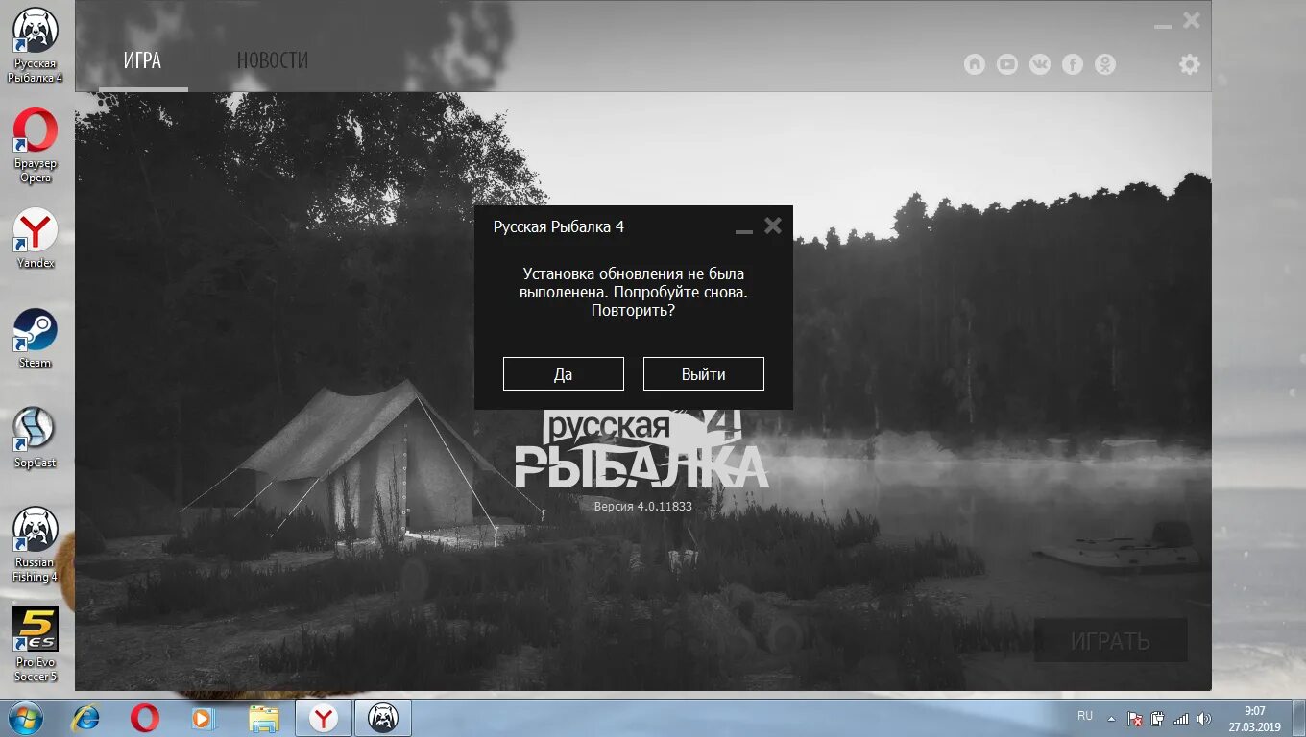Click the greyed ИГРАТЬ button
1306x737 pixels.
1111,640
